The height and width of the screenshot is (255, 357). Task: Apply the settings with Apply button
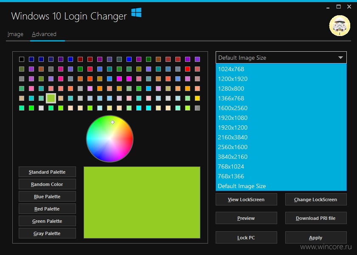point(316,238)
